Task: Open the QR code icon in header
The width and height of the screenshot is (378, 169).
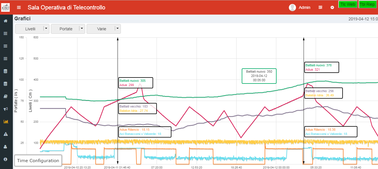Action: pyautogui.click(x=320, y=7)
